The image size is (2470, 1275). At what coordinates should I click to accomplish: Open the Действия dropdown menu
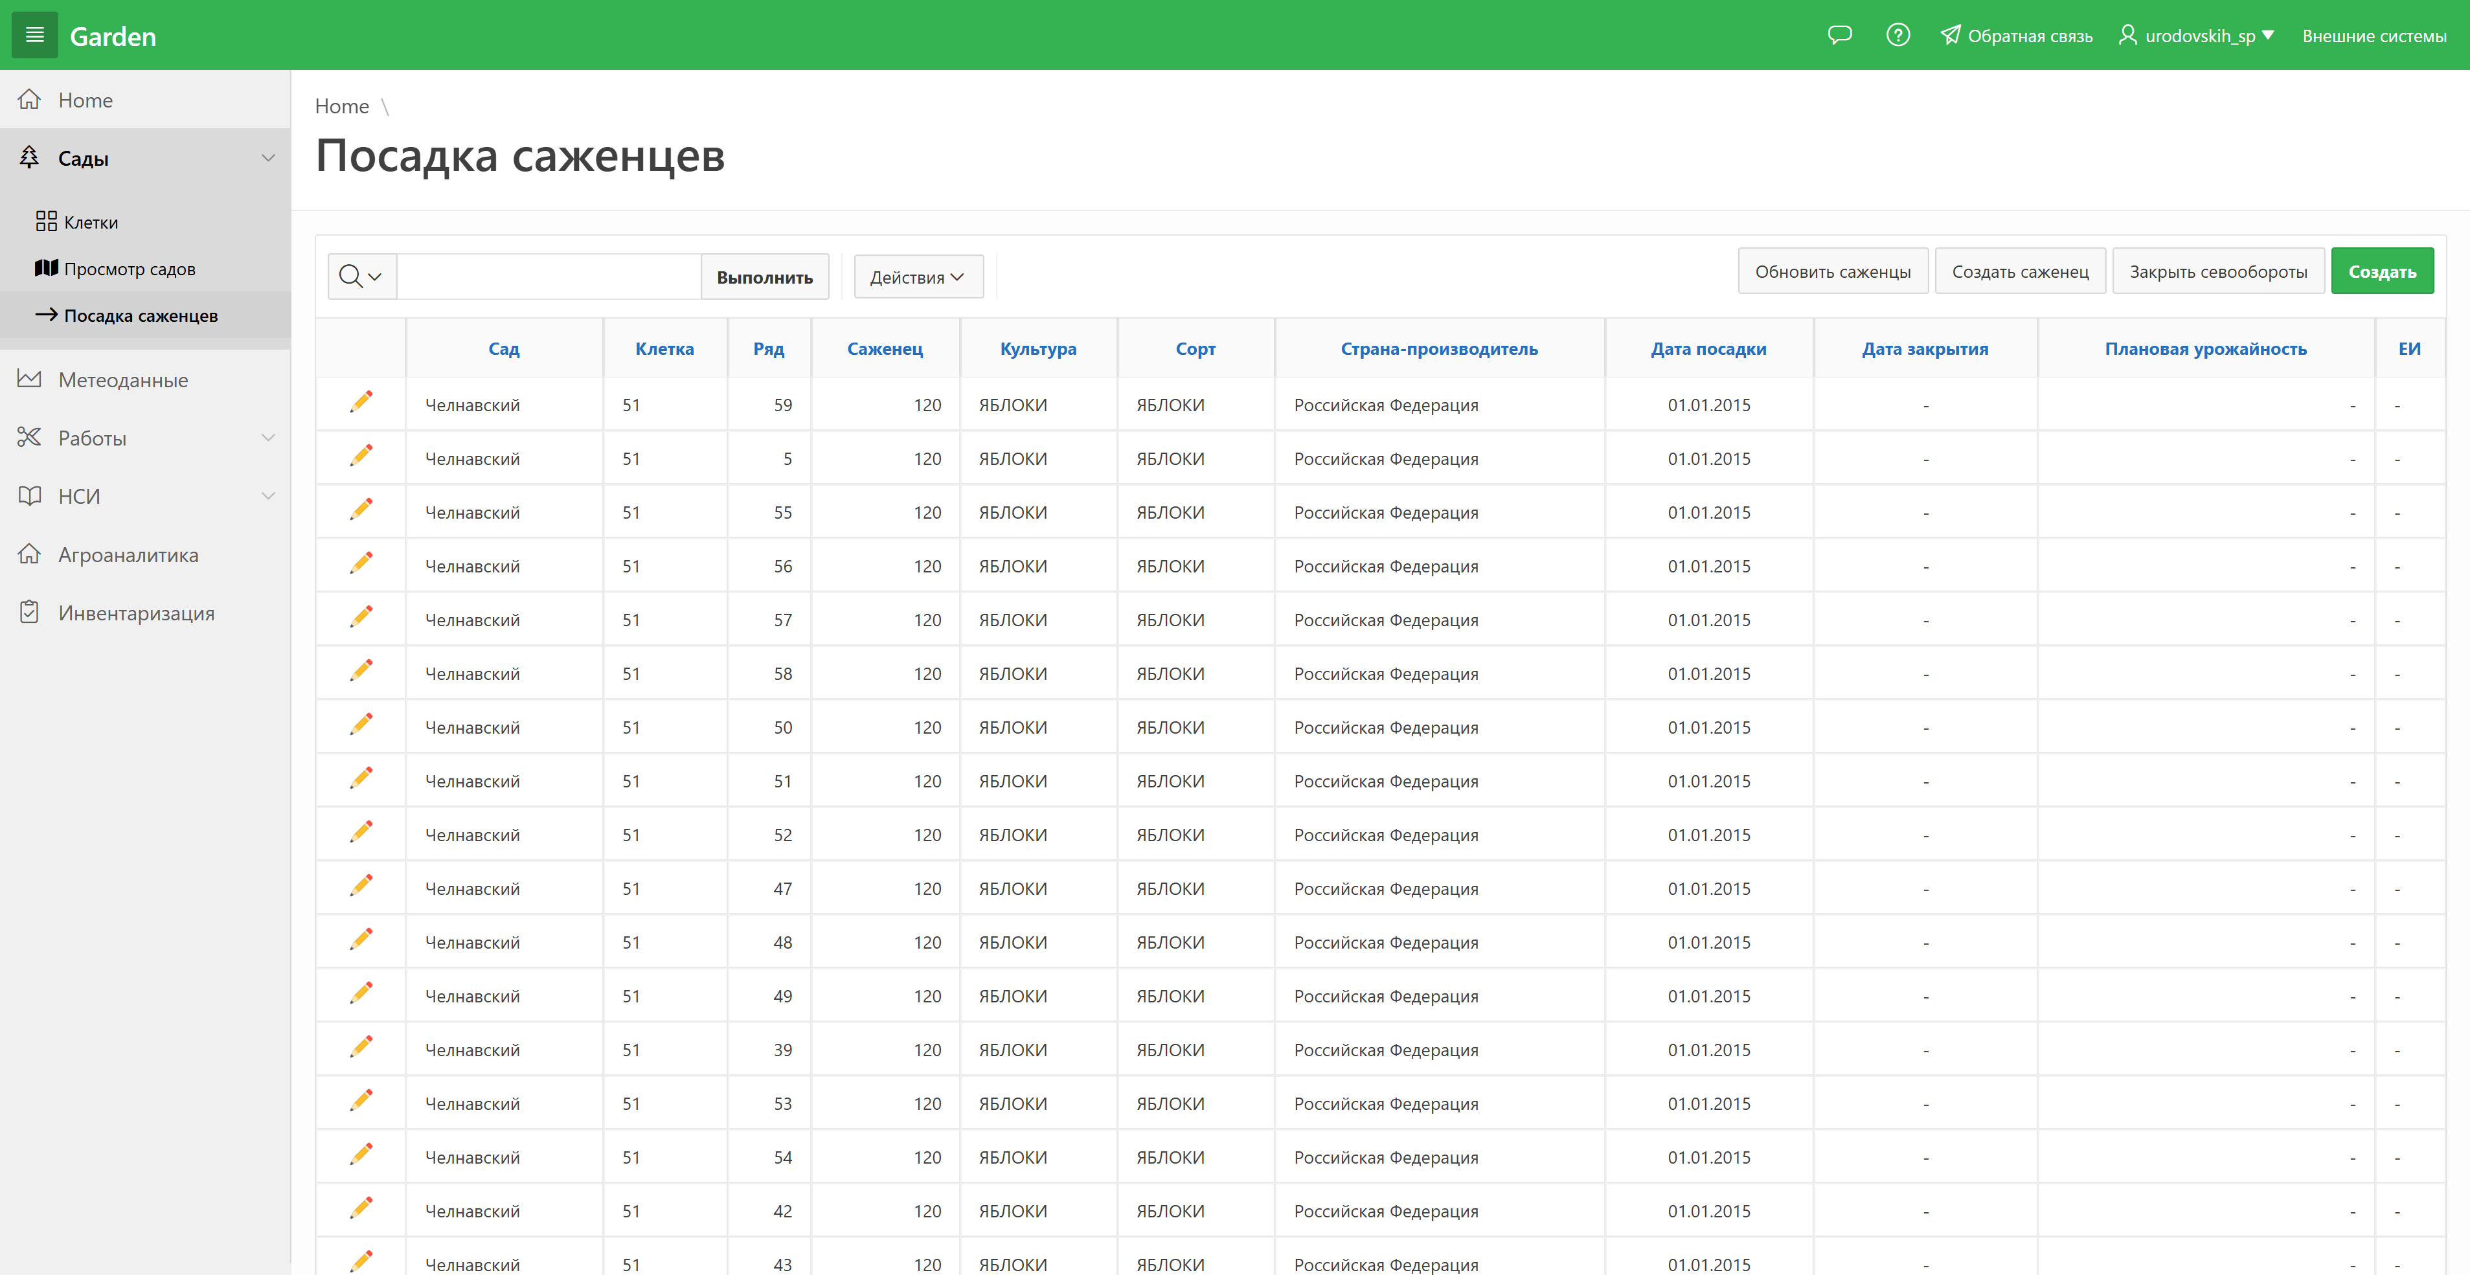point(918,277)
